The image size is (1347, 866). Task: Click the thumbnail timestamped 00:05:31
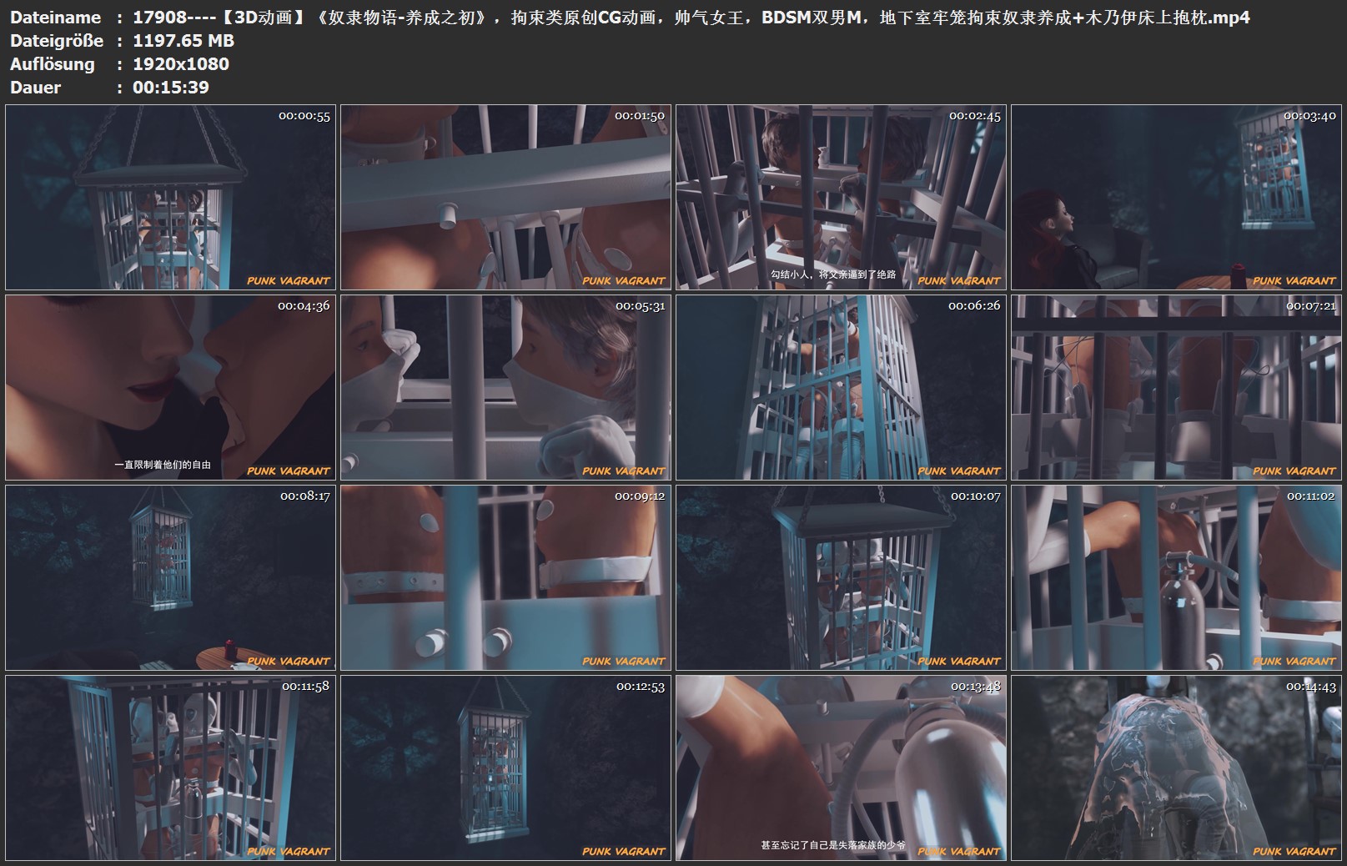coord(505,387)
